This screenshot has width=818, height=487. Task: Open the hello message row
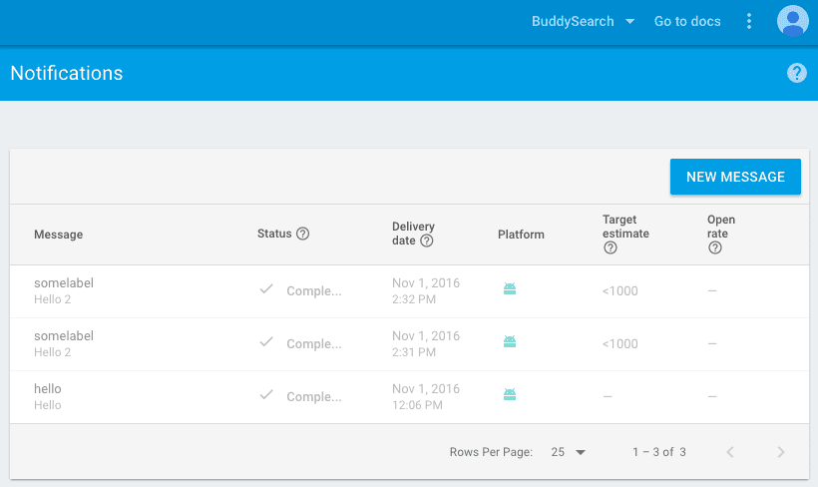(48, 396)
